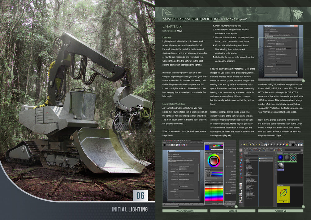The width and height of the screenshot is (311, 220).
Task: Click a shader ball icon on the Rendering shelf
Action: [272, 144]
